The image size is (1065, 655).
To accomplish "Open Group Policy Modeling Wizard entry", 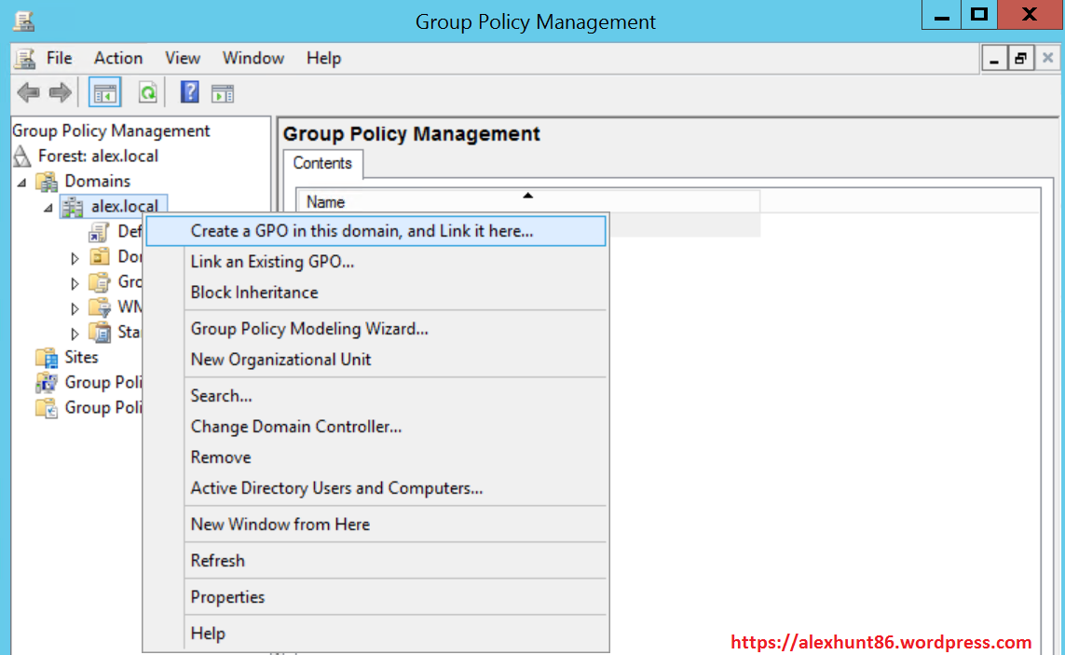I will point(309,329).
